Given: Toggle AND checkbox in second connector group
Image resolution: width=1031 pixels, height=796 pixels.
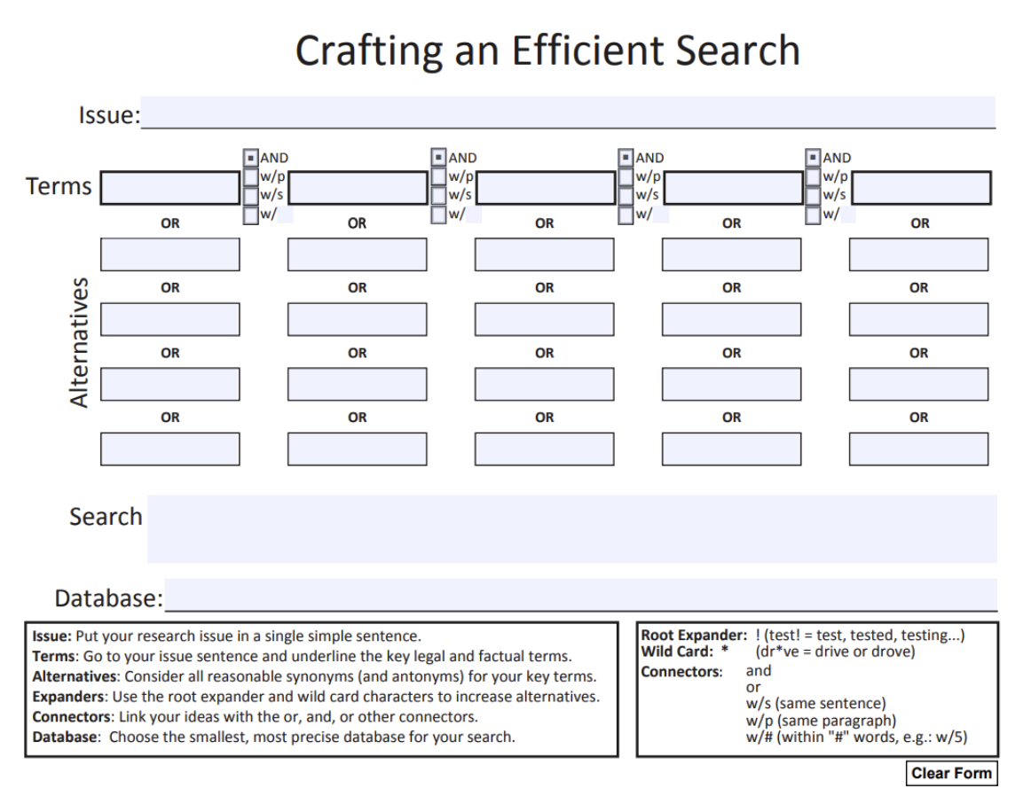Looking at the screenshot, I should [438, 158].
